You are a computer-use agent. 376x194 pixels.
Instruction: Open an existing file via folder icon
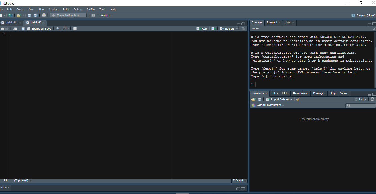point(19,15)
